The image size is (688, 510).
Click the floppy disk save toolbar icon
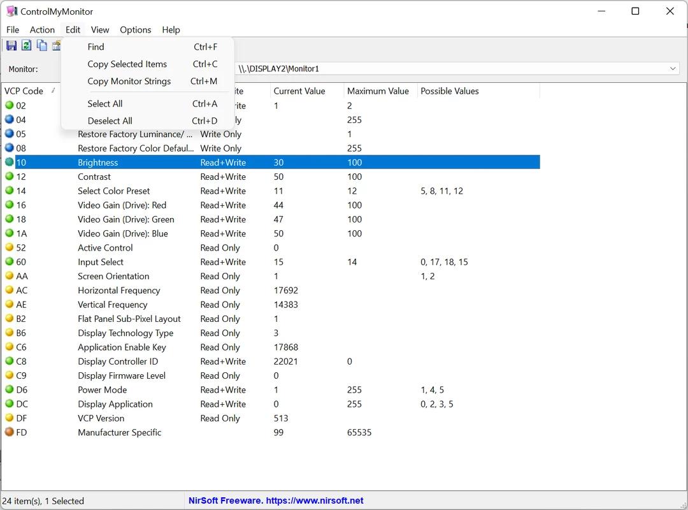coord(11,45)
